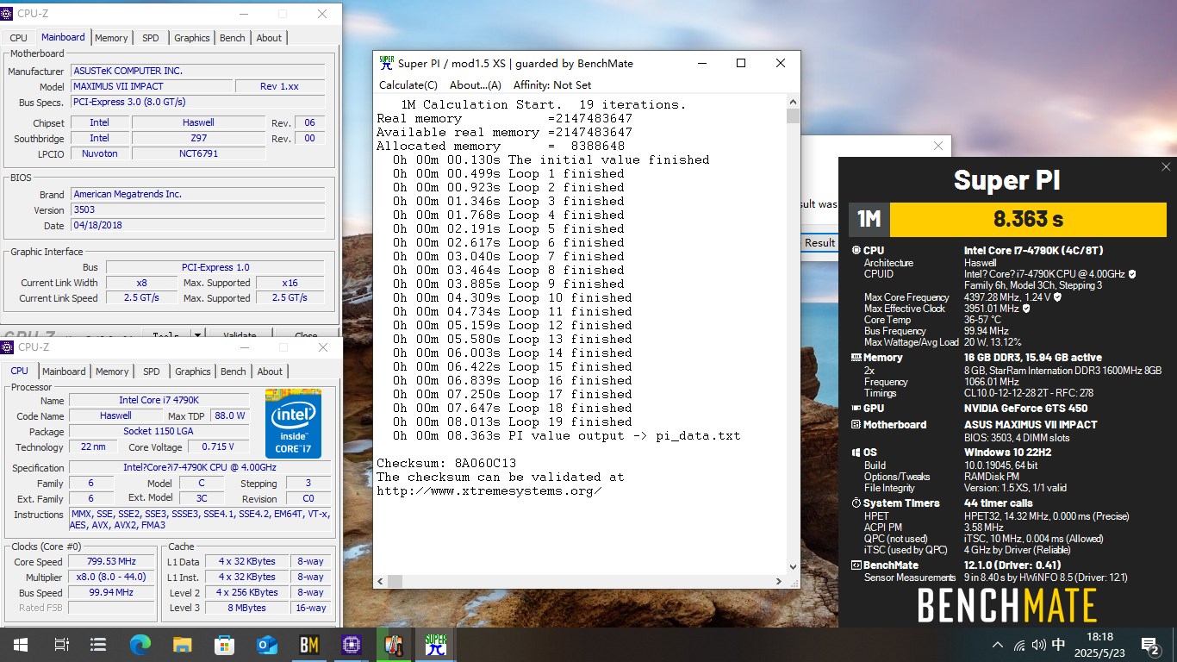Switch to Memory tab in lower CPU-Z window
Viewport: 1177px width, 662px height.
[112, 372]
